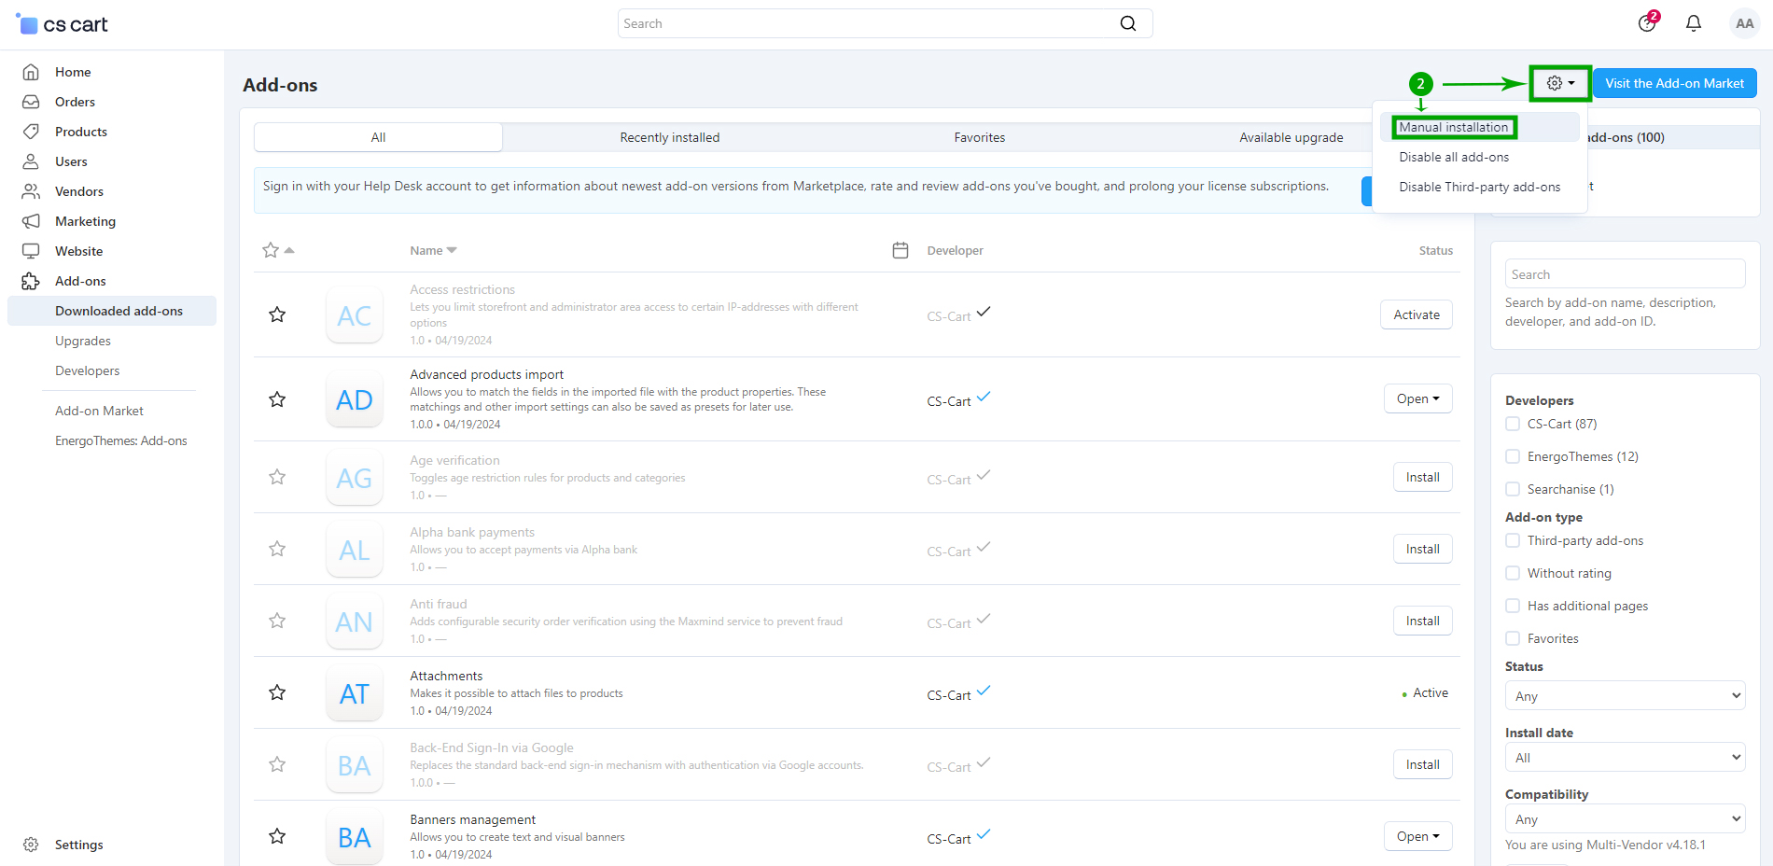Screen dimensions: 1773x866
Task: Click the Home icon in sidebar
Action: click(31, 72)
